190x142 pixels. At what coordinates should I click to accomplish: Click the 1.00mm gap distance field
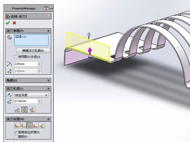(26, 71)
